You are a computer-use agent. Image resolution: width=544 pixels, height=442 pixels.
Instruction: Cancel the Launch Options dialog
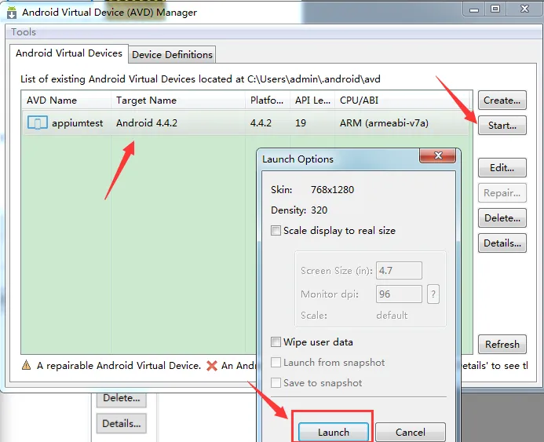(x=411, y=432)
